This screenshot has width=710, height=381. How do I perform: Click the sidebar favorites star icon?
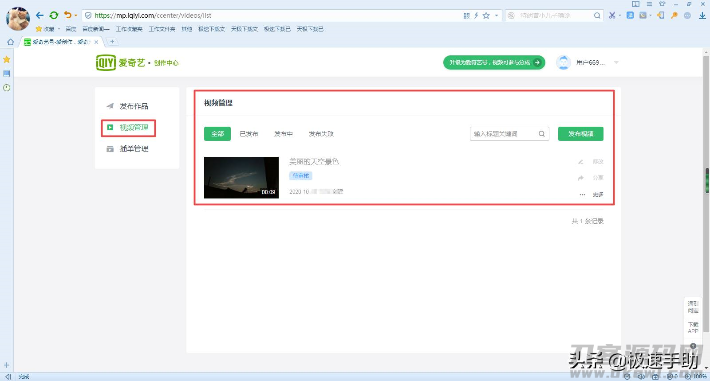tap(7, 59)
